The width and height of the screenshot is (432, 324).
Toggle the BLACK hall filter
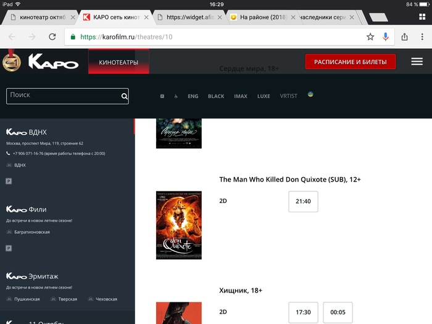click(x=216, y=96)
